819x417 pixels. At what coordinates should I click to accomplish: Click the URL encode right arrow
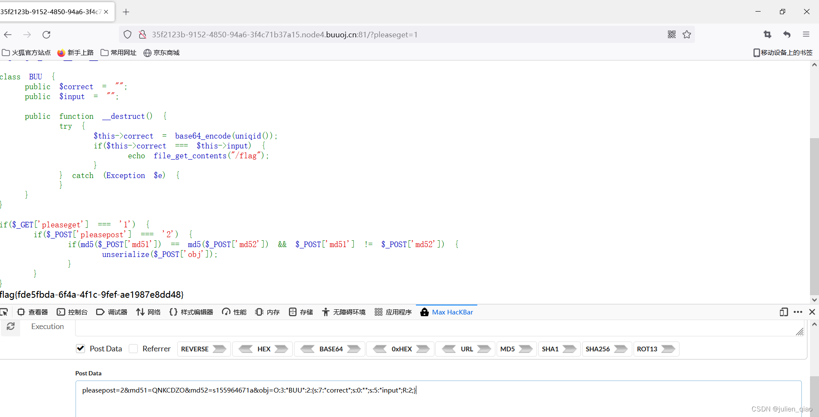tap(484, 349)
